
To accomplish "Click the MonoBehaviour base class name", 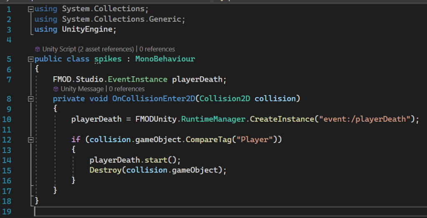I will point(165,59).
